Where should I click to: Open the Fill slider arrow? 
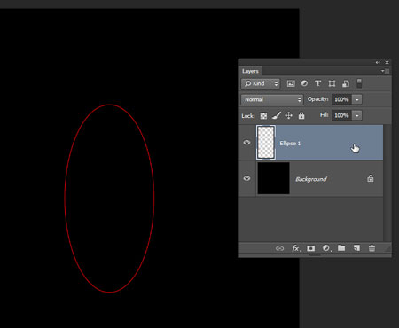[x=357, y=115]
